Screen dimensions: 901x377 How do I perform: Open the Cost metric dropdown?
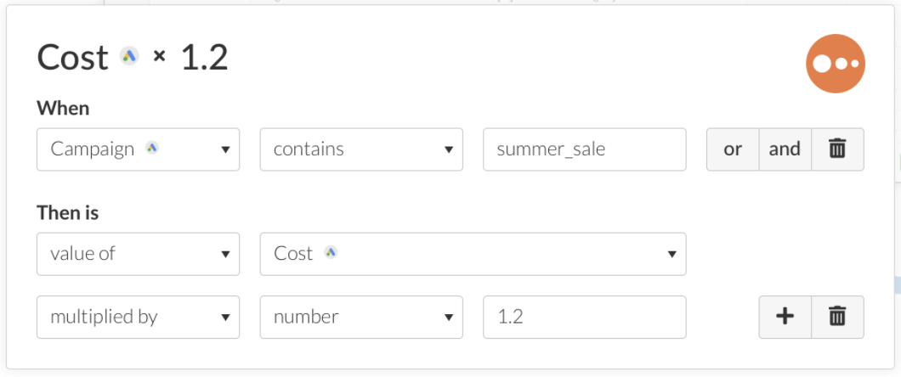coord(472,254)
